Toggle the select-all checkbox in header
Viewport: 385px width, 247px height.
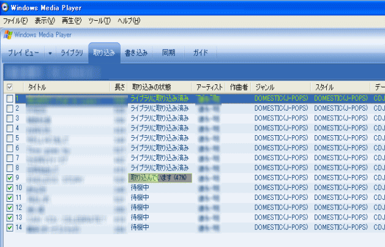(x=10, y=87)
